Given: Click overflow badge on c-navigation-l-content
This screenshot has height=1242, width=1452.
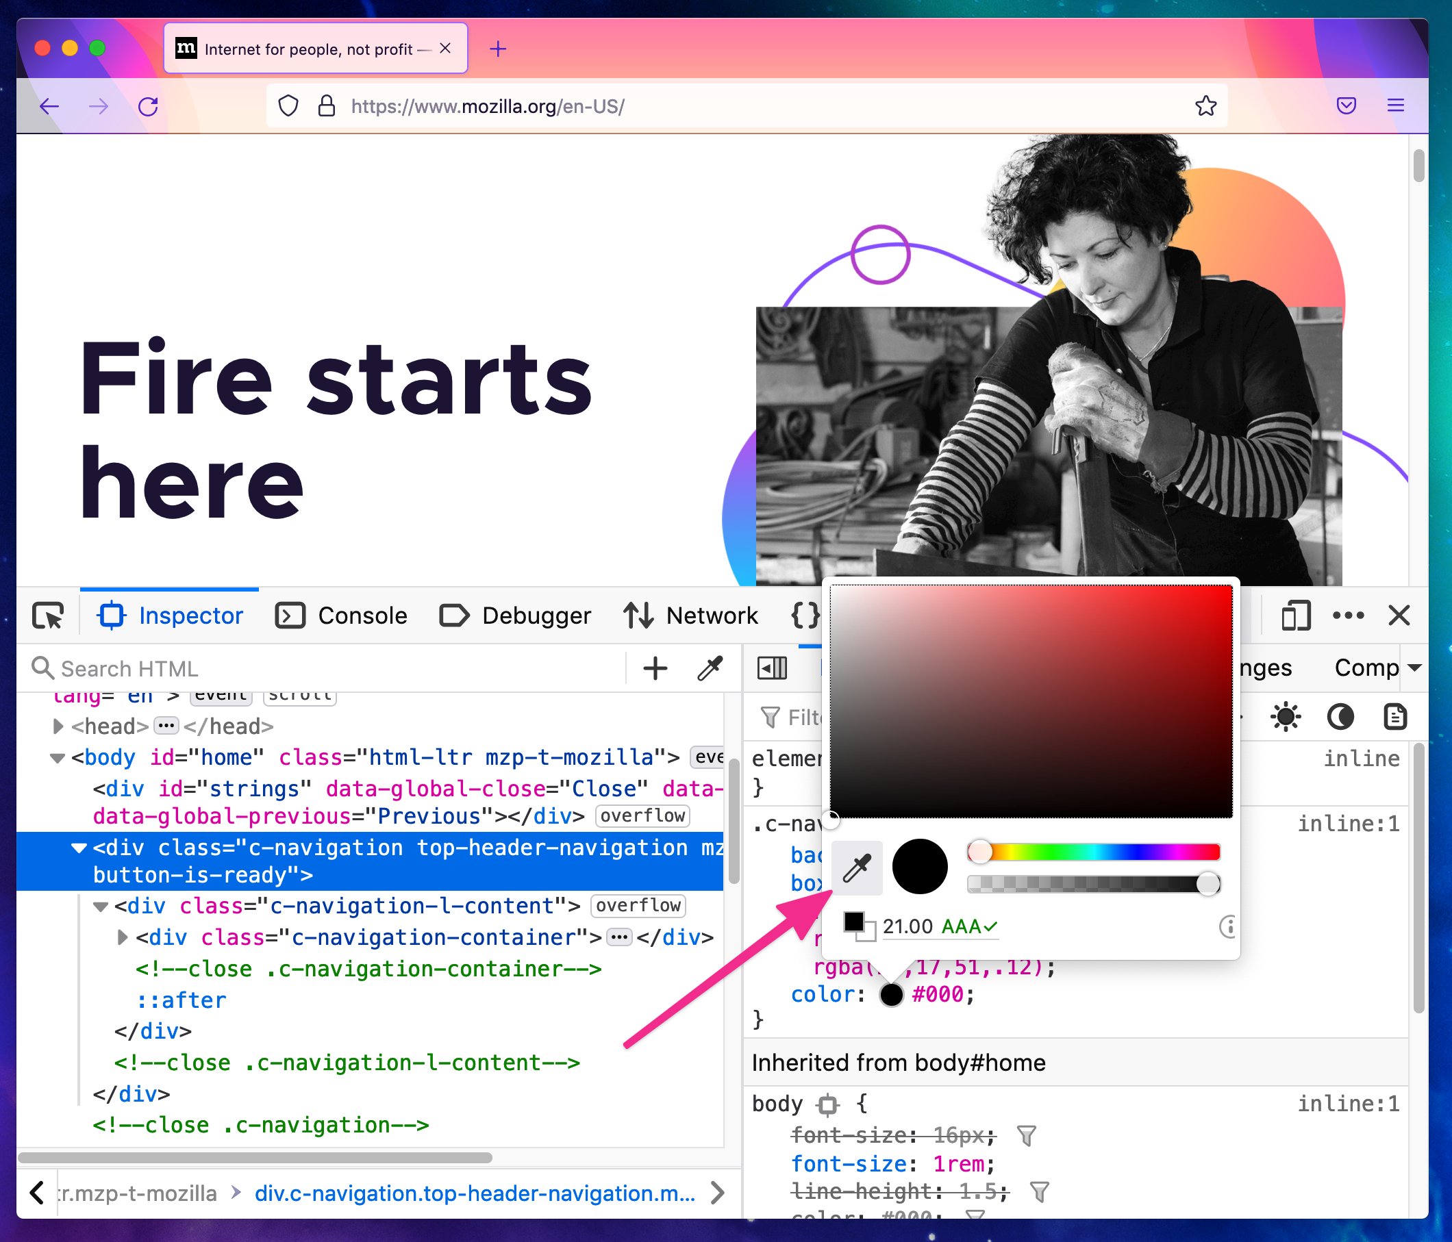Looking at the screenshot, I should tap(638, 906).
